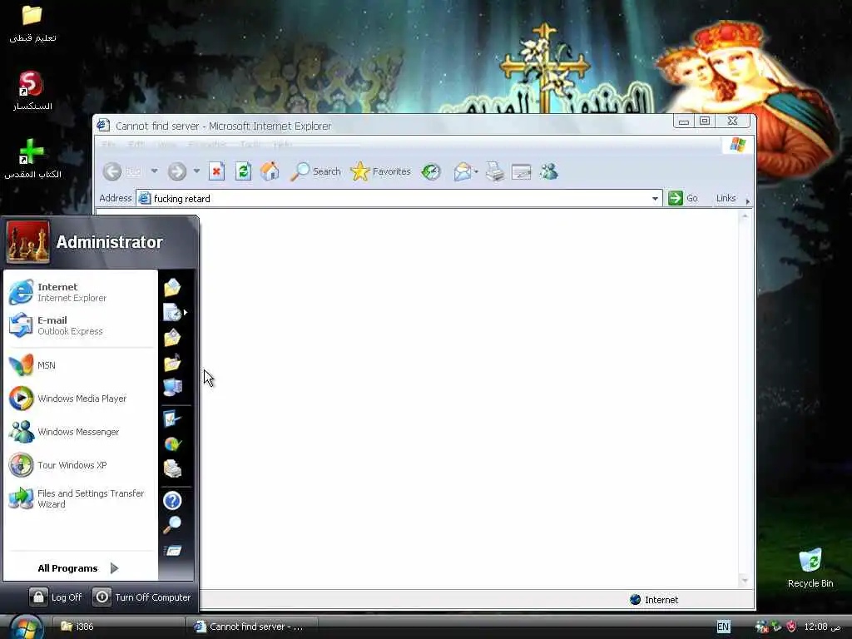Click the Forward arrow in Internet Explorer
The image size is (852, 639).
pos(176,171)
